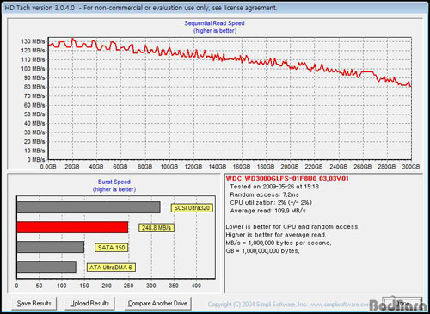
Task: Click the Average read 109.9 MB/s line
Action: coord(268,211)
